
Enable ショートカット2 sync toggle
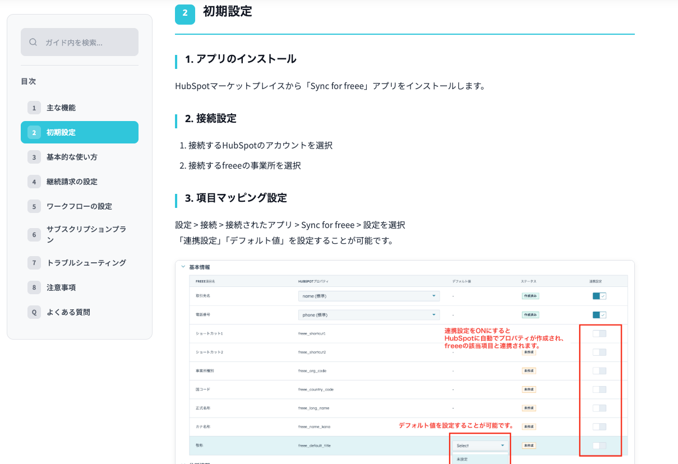click(x=599, y=352)
